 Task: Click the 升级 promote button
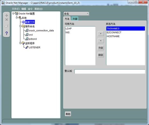pyautogui.click(x=101, y=48)
